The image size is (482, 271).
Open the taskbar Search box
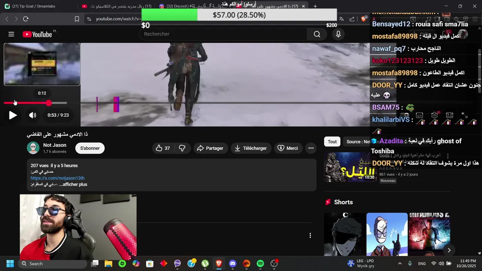tap(52, 263)
